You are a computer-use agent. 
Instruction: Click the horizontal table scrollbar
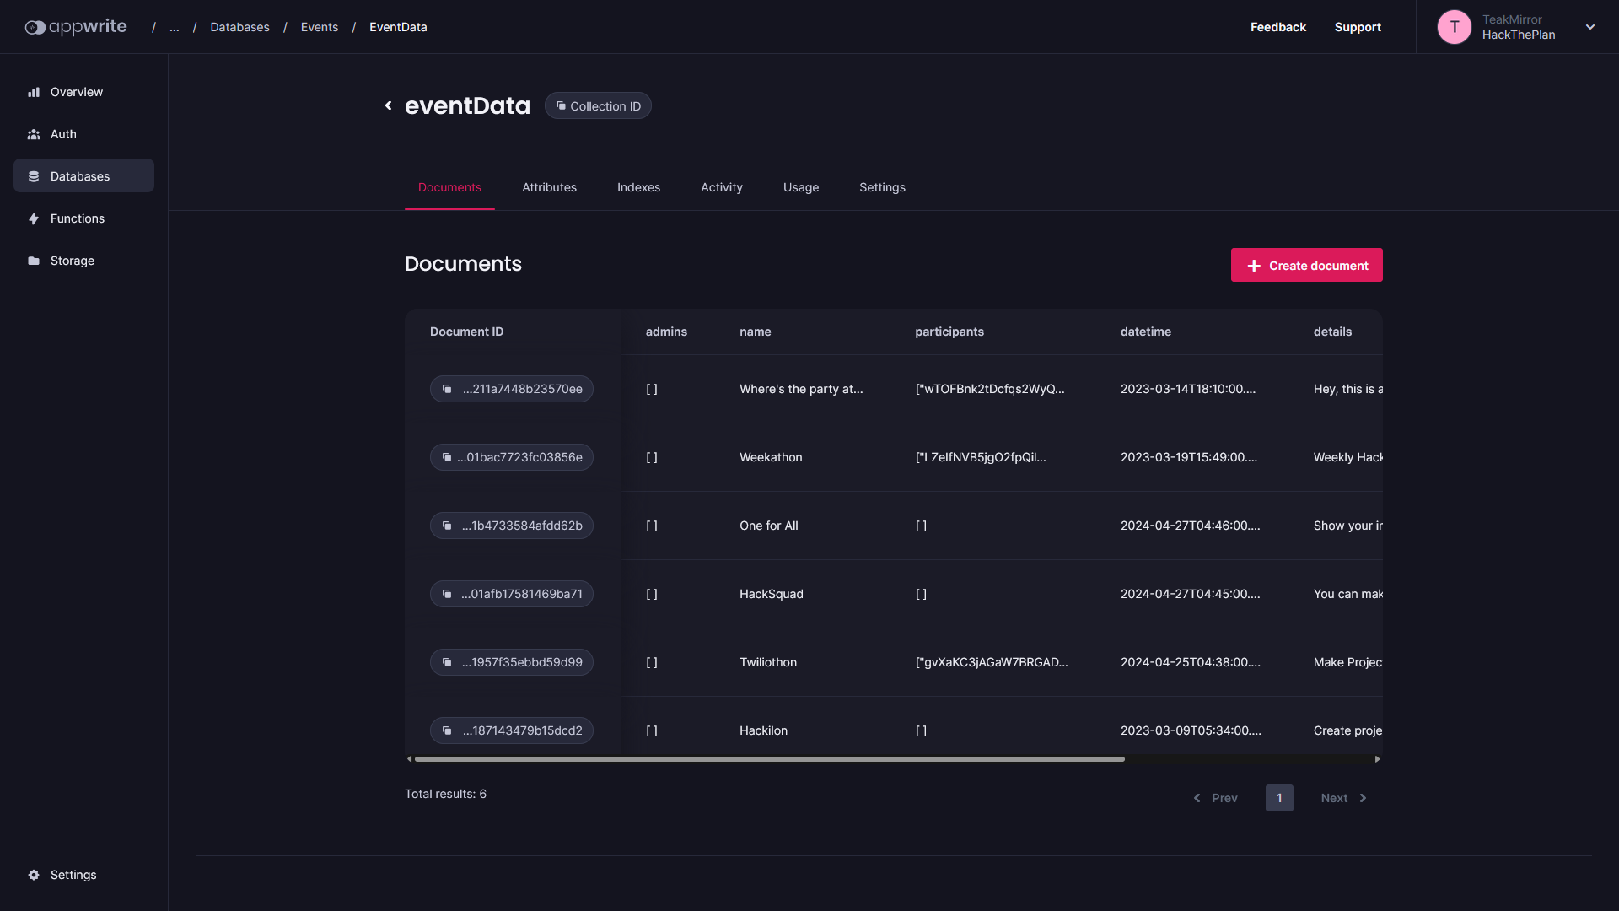click(769, 759)
